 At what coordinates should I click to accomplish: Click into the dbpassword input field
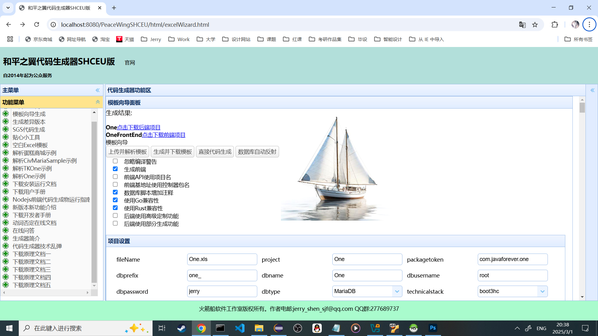tap(222, 292)
